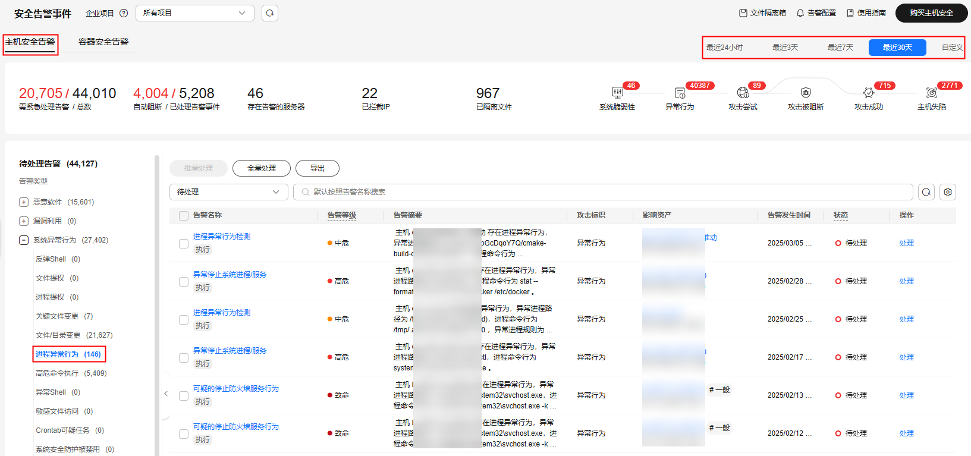Image resolution: width=971 pixels, height=456 pixels.
Task: Select 最近30天 time range
Action: click(897, 48)
